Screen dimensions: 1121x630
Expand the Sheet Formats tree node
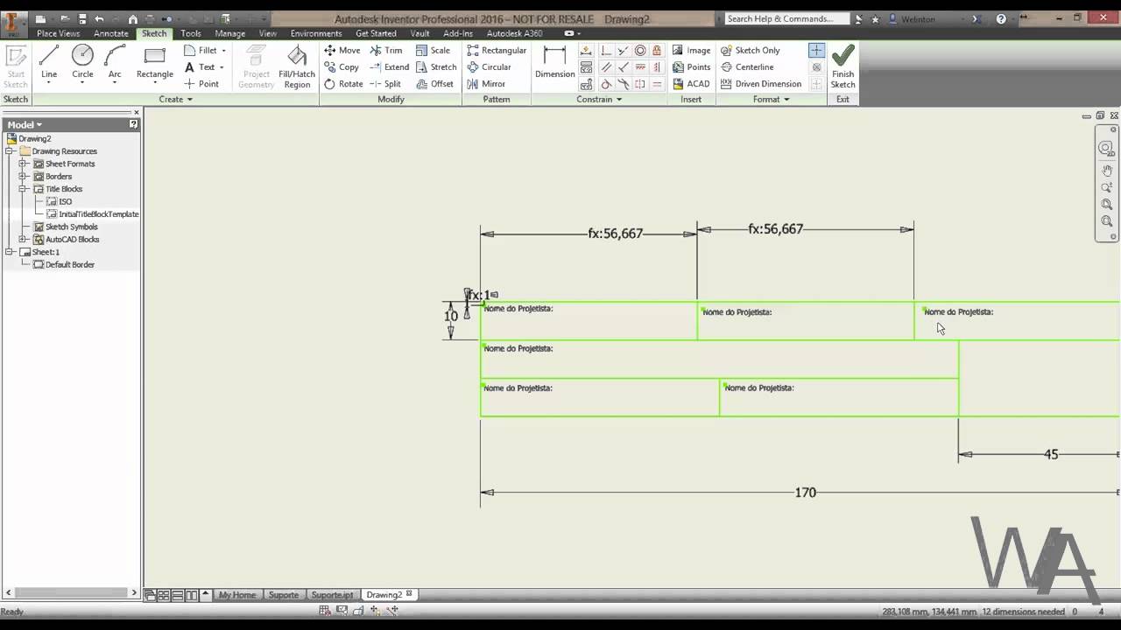[x=23, y=164]
